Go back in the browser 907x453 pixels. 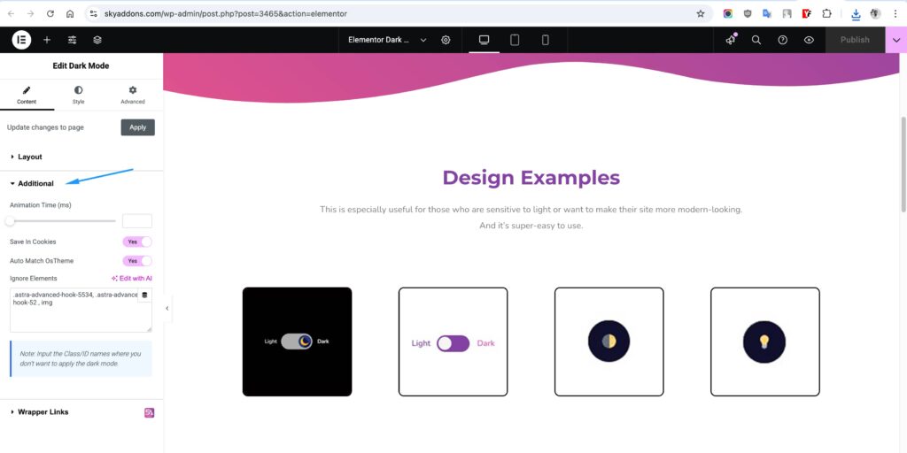coord(11,13)
